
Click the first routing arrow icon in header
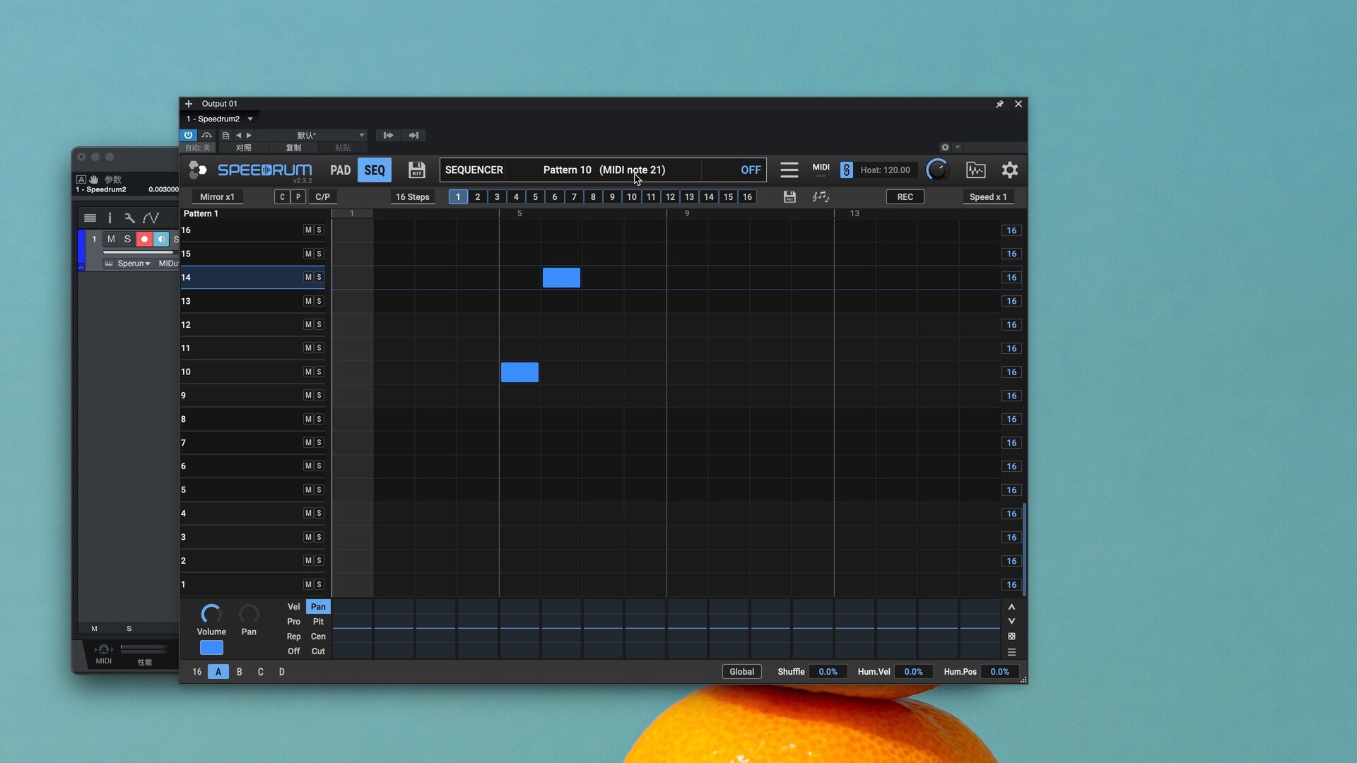click(388, 135)
